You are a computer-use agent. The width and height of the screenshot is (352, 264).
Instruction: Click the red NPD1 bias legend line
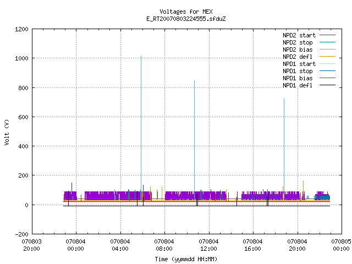pyautogui.click(x=328, y=78)
